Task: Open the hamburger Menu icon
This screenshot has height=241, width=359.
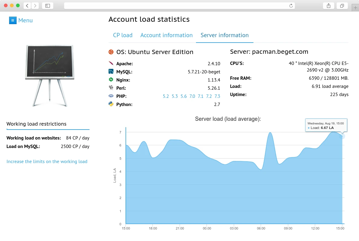Action: 12,20
